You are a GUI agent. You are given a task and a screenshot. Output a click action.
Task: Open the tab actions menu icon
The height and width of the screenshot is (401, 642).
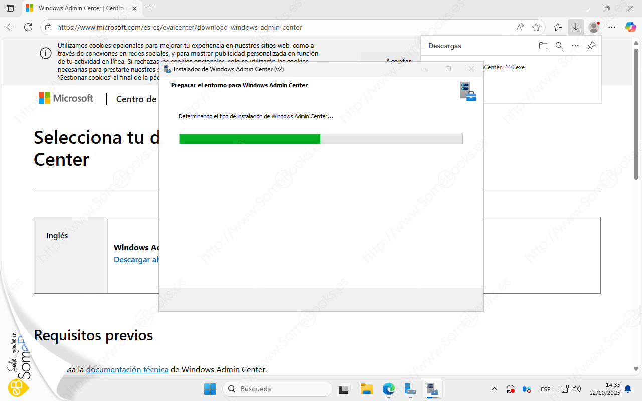(x=10, y=8)
